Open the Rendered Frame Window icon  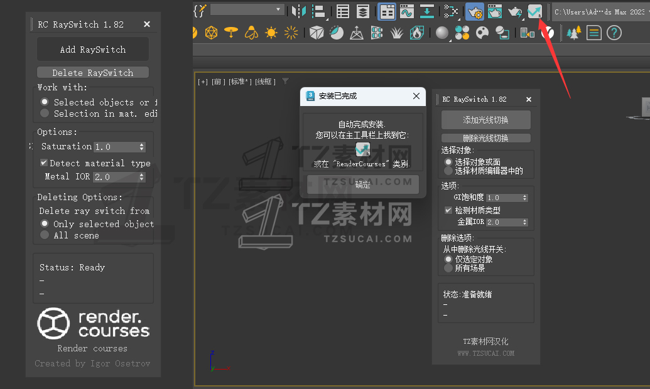click(x=494, y=11)
